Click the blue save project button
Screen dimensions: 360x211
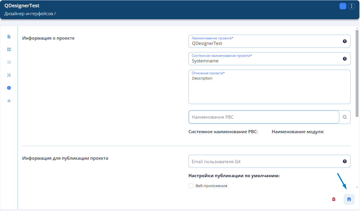coord(349,199)
